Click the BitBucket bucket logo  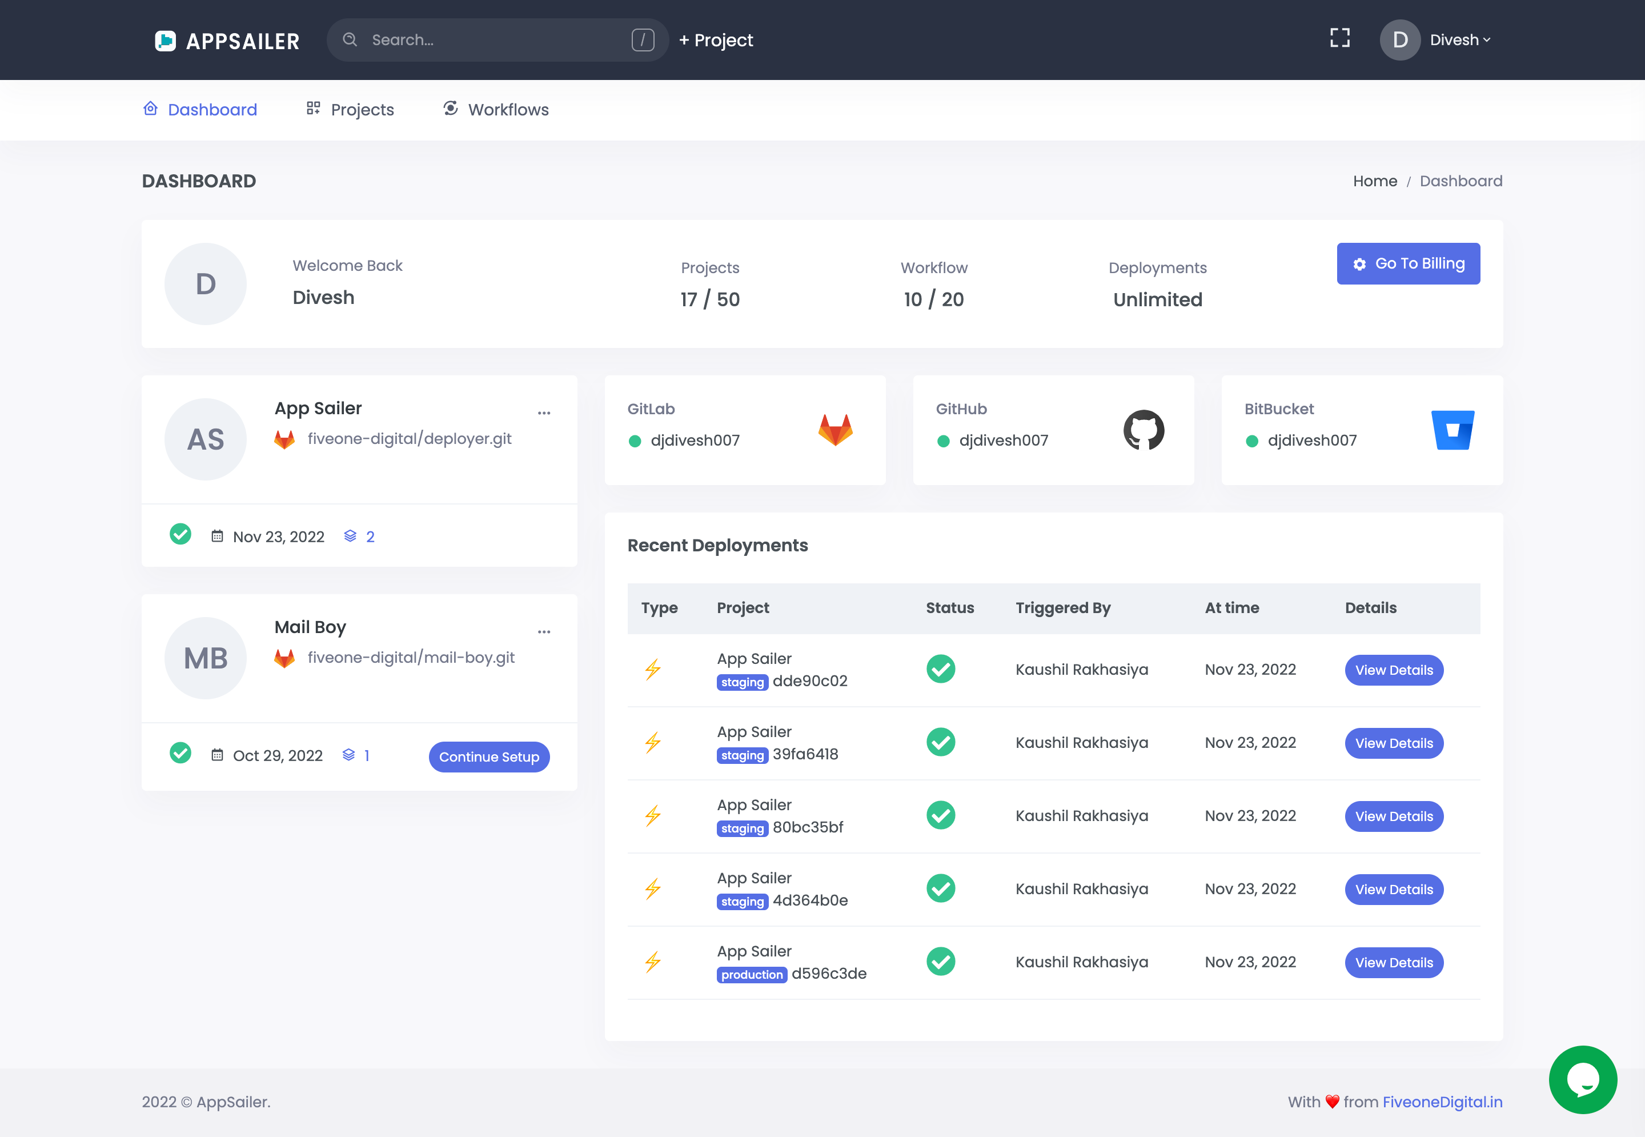tap(1453, 430)
